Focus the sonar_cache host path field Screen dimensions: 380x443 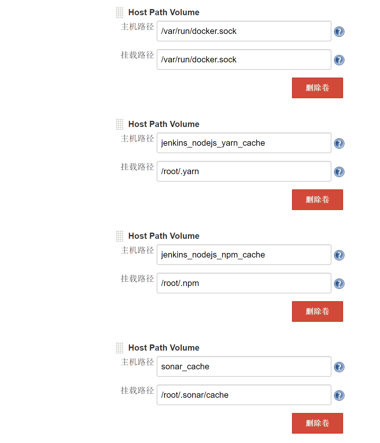(244, 366)
